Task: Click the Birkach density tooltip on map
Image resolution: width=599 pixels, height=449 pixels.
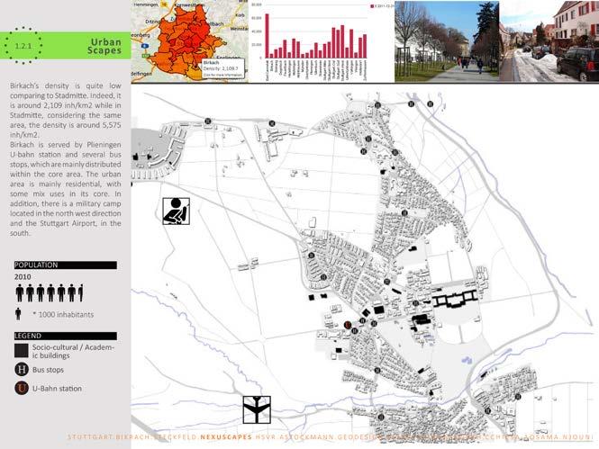Action: click(x=222, y=68)
